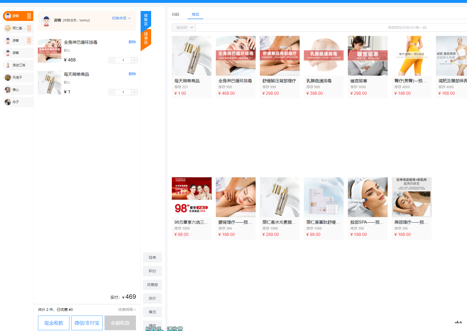Viewport: 467px width, 331px height.
Task: Delete 全身淋巴循环排毒 from the cart
Action: 132,42
